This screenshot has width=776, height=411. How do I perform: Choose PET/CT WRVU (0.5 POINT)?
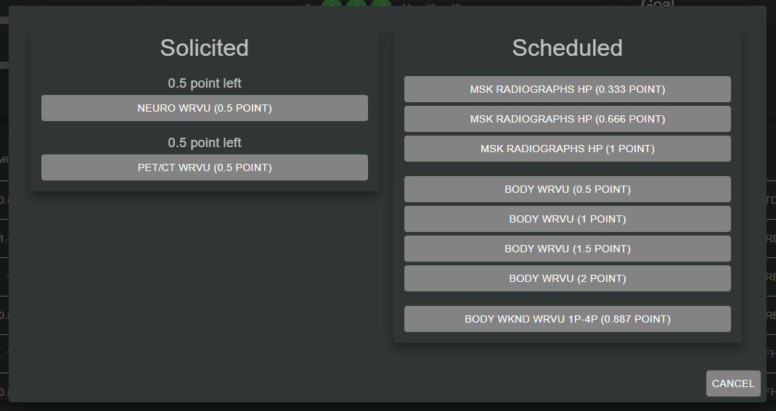click(x=204, y=167)
